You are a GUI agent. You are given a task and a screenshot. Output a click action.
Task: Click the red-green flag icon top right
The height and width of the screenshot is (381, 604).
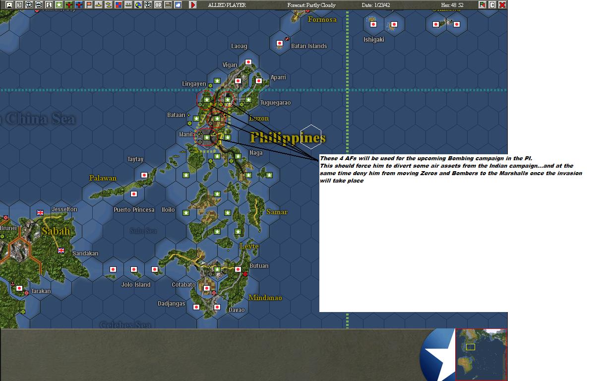[x=483, y=5]
